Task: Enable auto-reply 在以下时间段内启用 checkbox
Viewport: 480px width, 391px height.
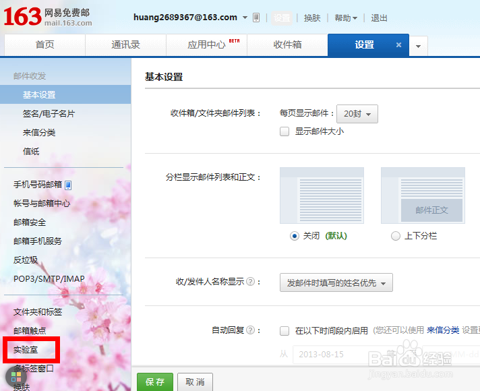Action: 284,331
